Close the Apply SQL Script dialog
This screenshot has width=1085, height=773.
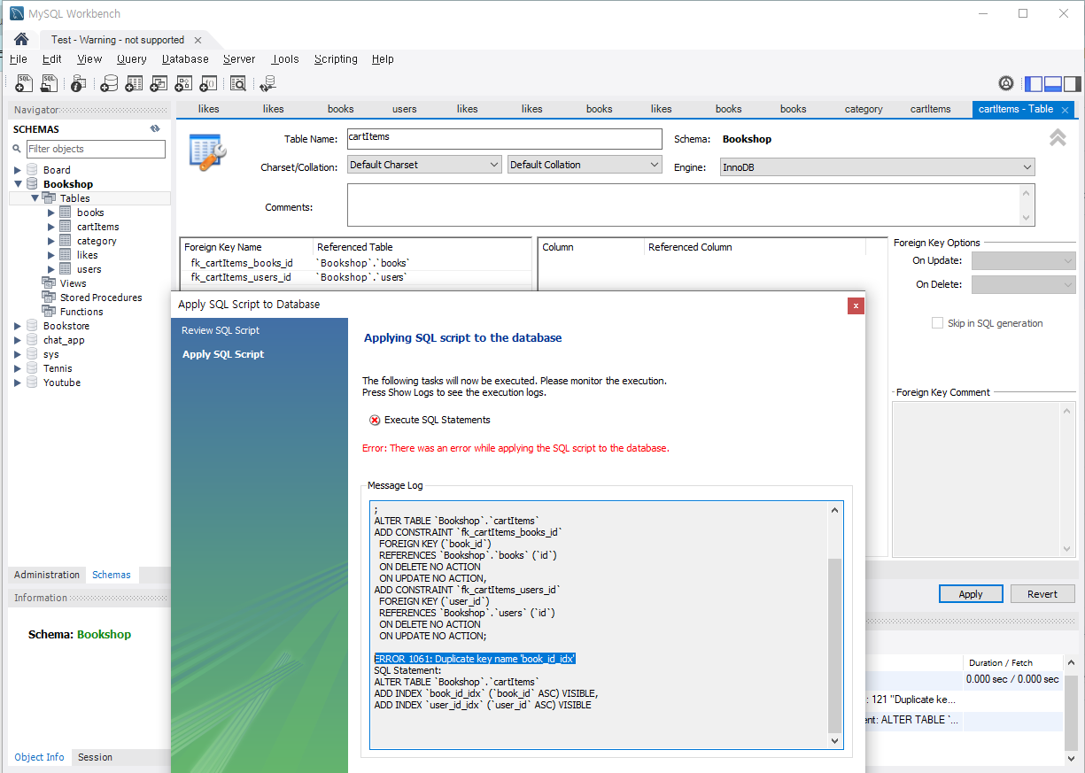(855, 305)
